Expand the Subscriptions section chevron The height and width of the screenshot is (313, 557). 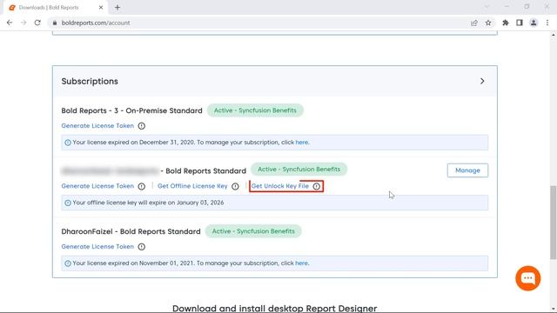click(482, 81)
